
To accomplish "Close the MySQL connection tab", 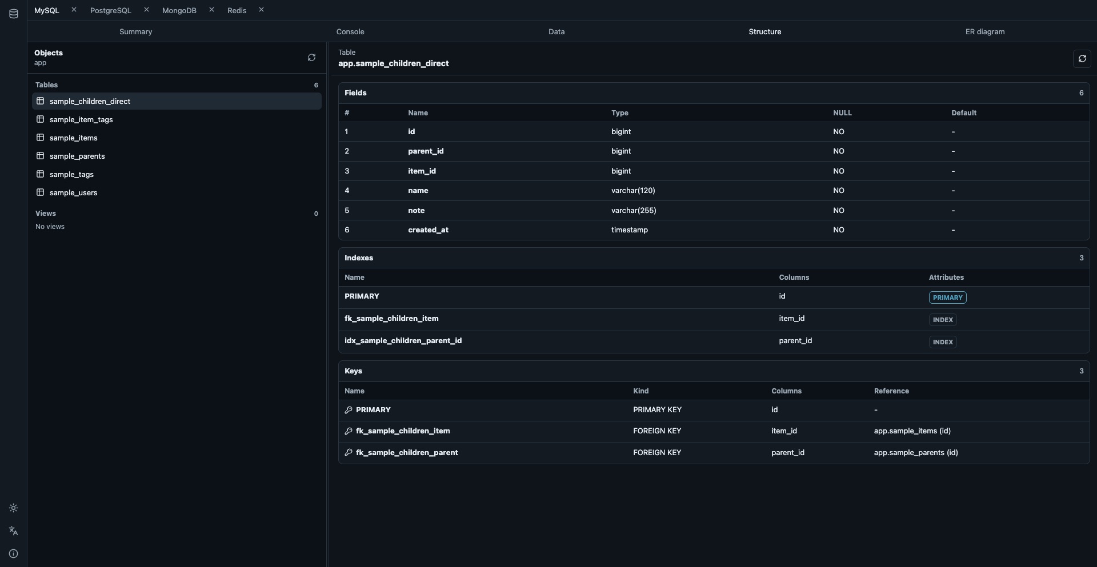I will (x=74, y=10).
